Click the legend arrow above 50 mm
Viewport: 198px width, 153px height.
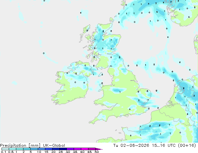[x=99, y=149]
